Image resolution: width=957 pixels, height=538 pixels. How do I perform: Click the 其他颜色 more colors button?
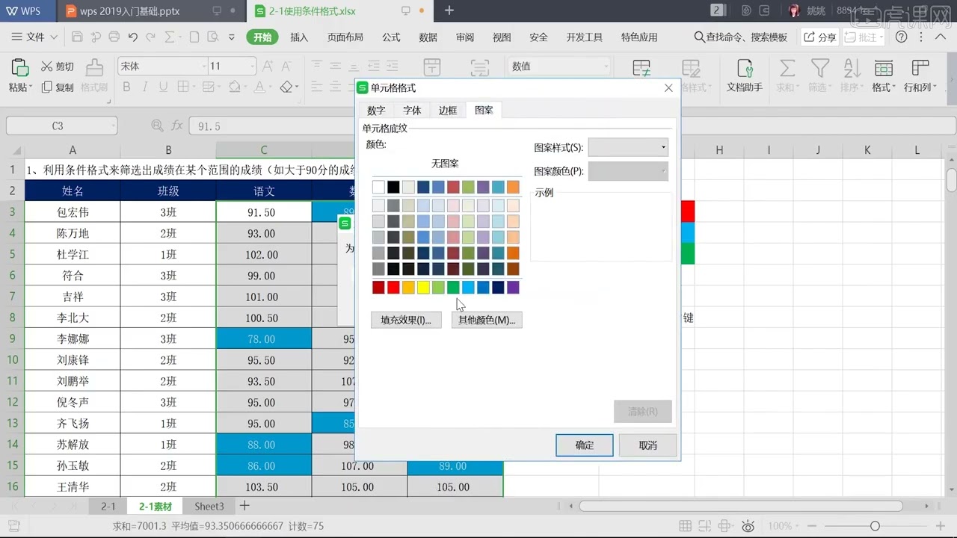(487, 320)
